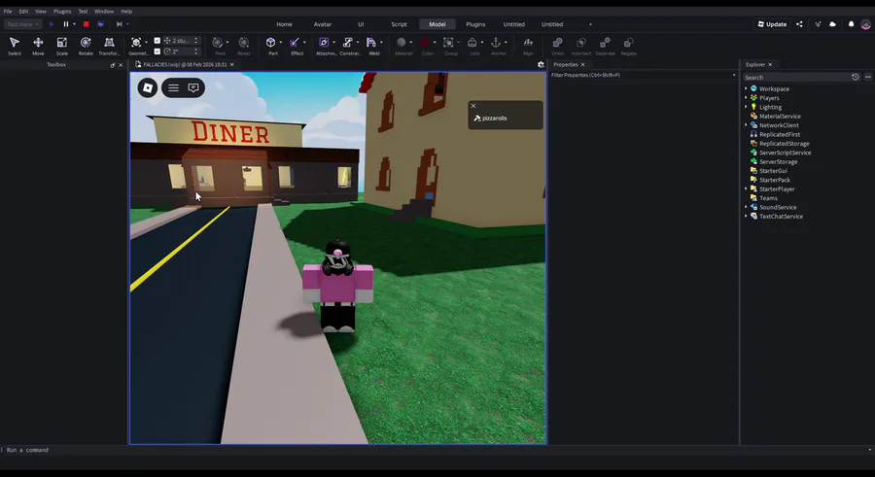Add an Attachment
Screen dimensions: 875x477
(324, 46)
